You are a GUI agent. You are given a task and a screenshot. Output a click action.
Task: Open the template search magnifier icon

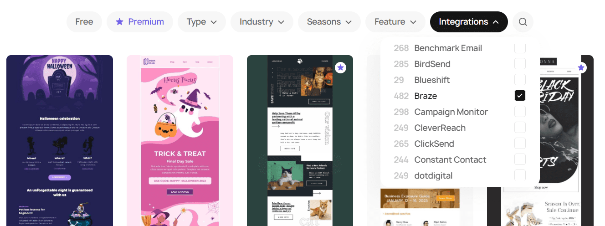523,22
